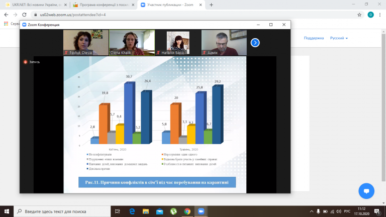The image size is (386, 217).
Task: Click the figure caption Рис.11
Action: pos(157,182)
